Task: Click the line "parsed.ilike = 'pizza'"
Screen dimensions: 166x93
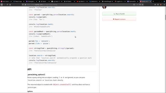Action: click(39, 43)
